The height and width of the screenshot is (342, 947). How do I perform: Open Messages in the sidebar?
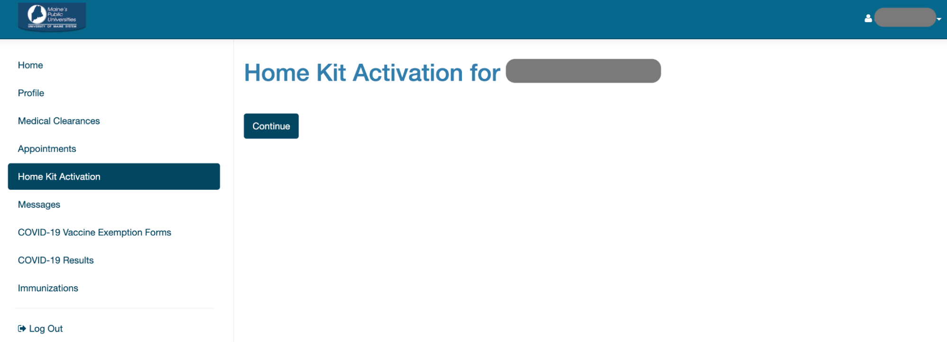tap(39, 205)
